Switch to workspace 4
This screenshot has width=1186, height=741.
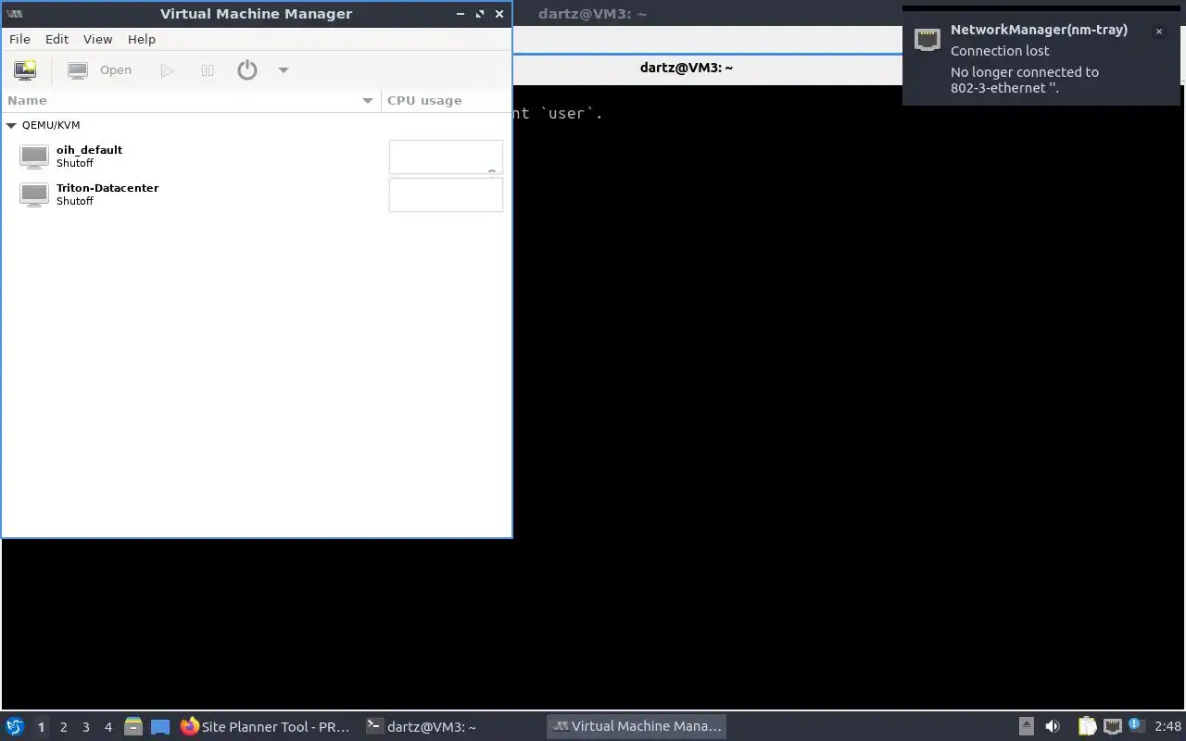point(107,727)
